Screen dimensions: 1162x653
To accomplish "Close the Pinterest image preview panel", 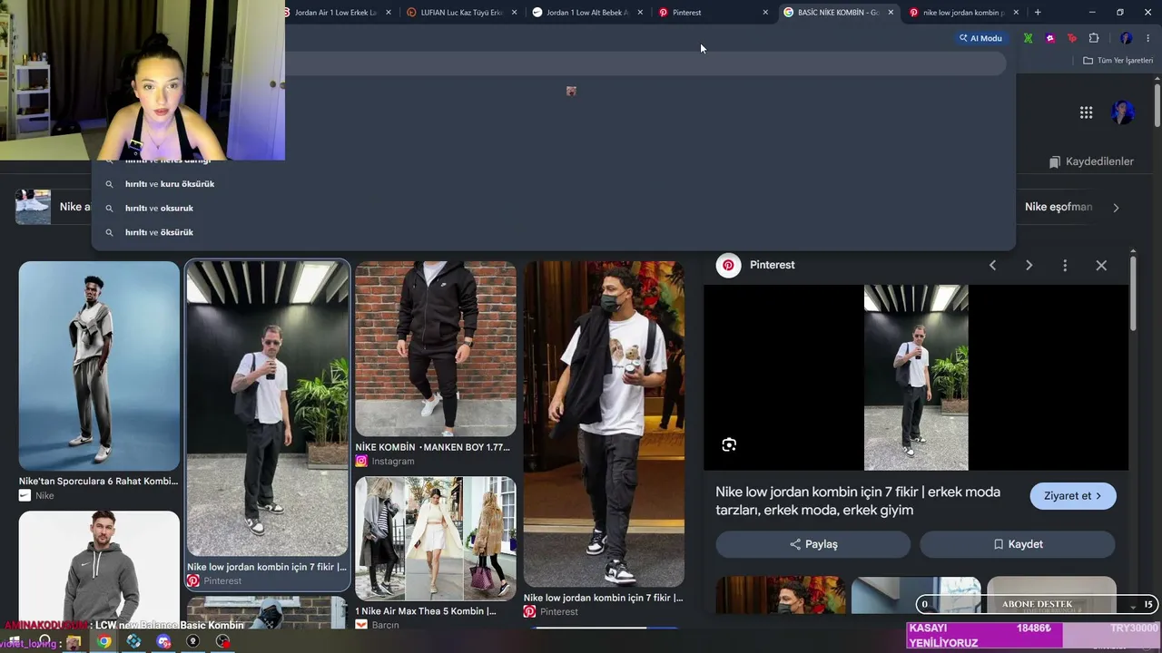I will 1101,265.
